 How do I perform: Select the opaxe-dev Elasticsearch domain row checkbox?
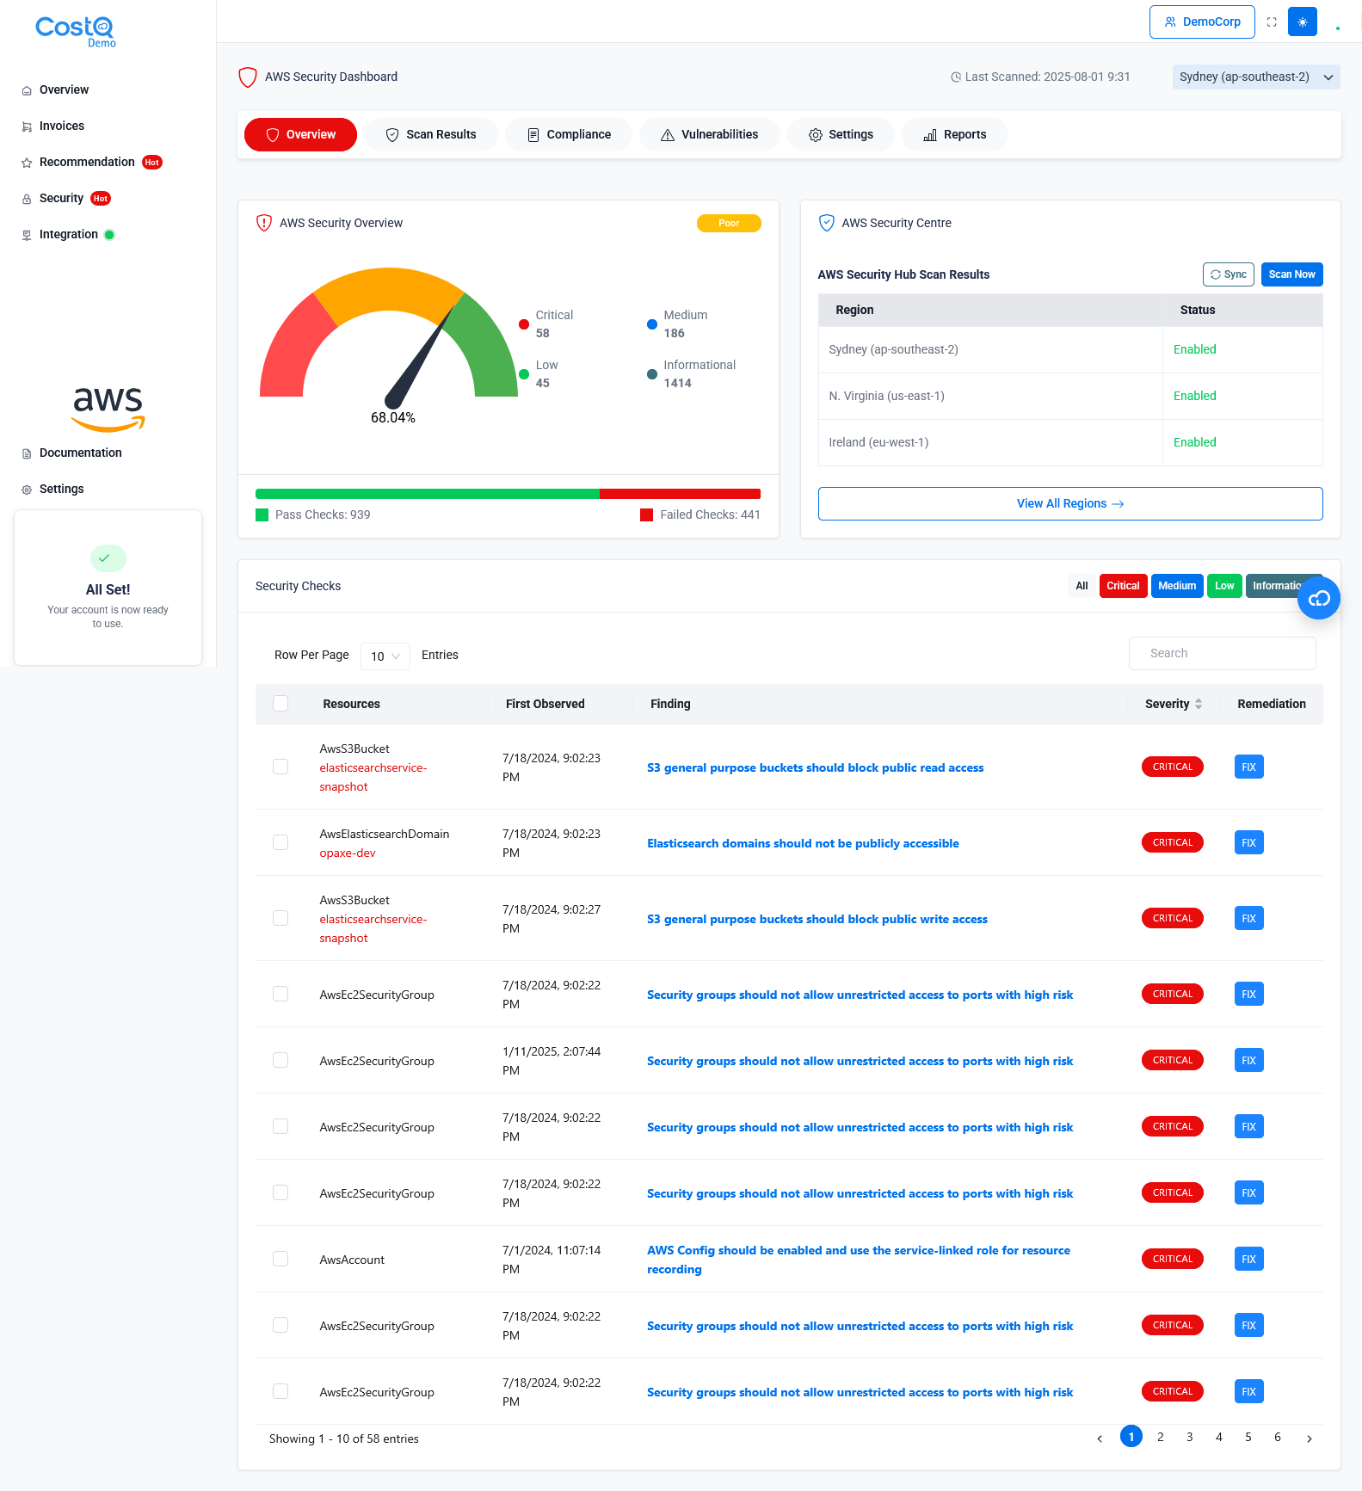point(280,842)
